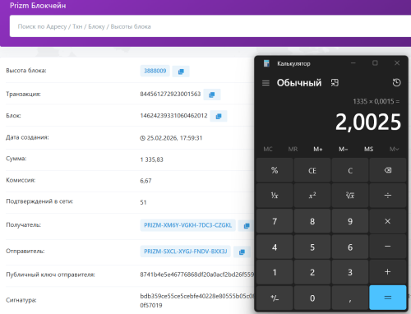
Task: Select the division operator key
Action: [388, 196]
